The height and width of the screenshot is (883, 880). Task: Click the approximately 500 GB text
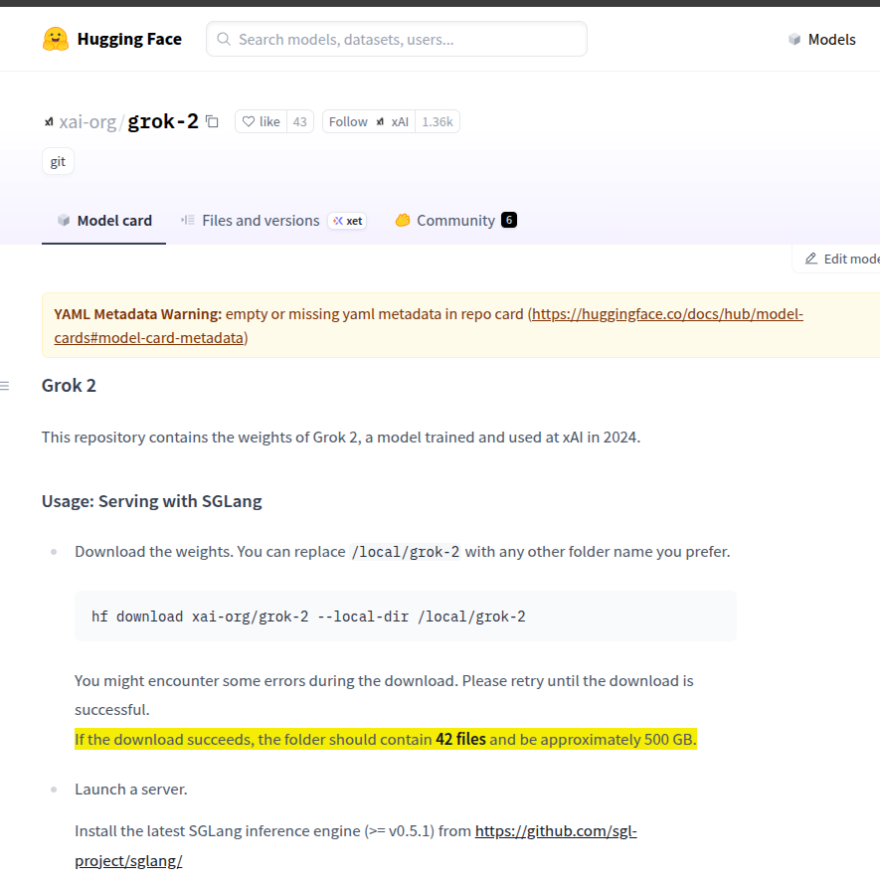617,739
